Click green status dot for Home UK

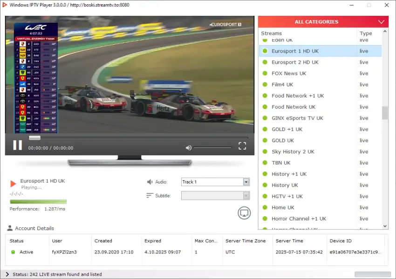click(x=265, y=207)
